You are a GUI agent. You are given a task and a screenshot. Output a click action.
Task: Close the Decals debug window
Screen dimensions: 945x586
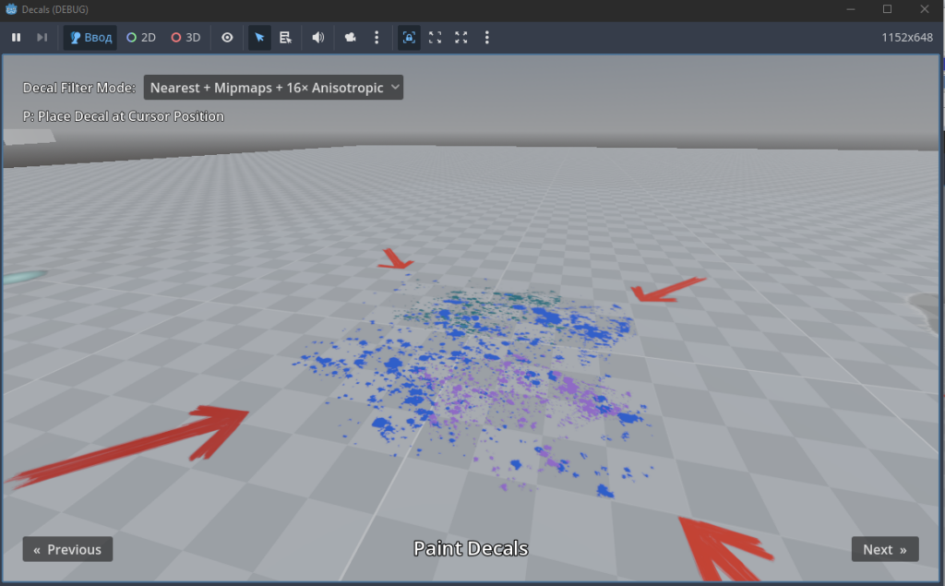coord(925,9)
